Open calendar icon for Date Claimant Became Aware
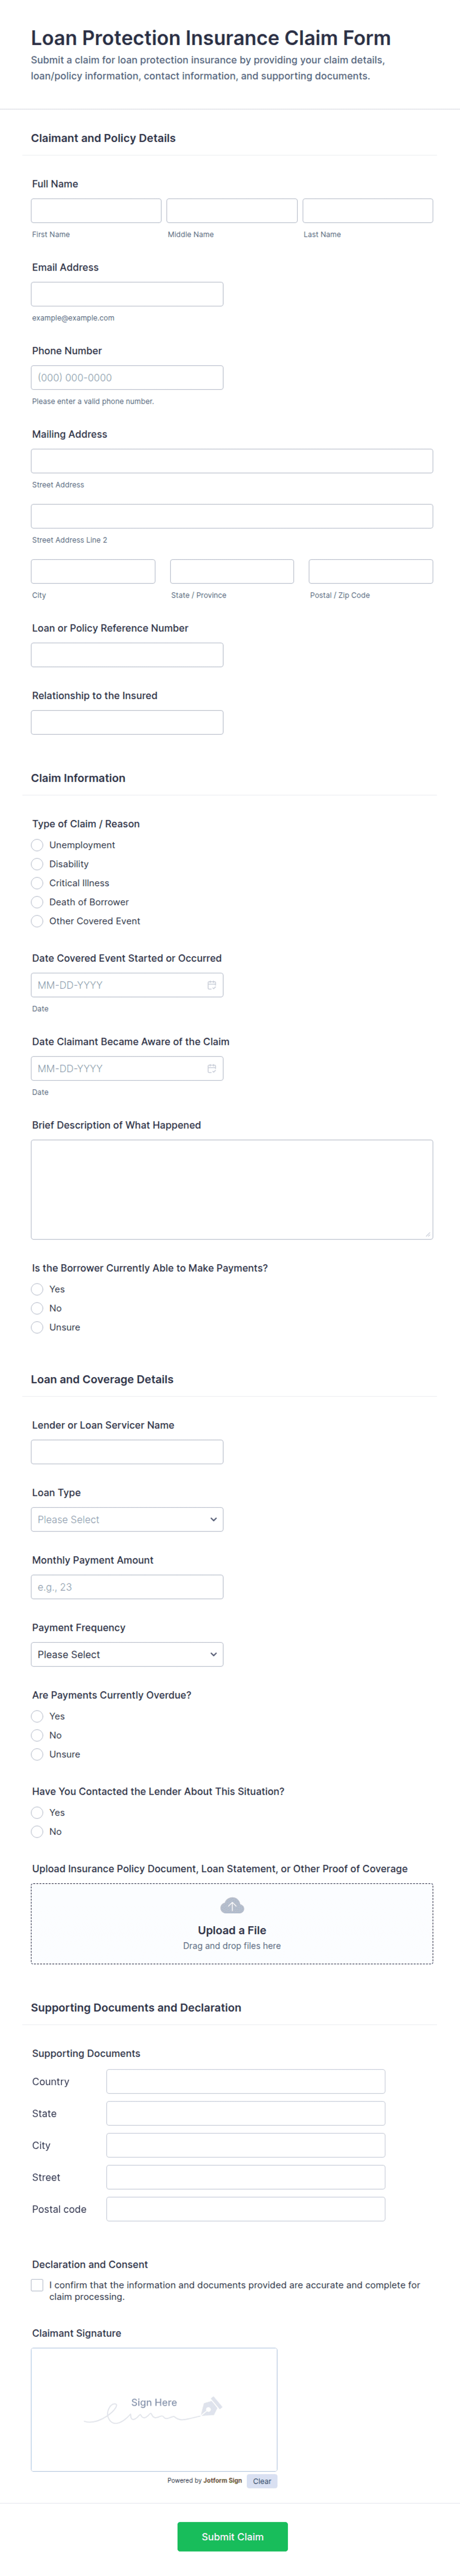Image resolution: width=460 pixels, height=2576 pixels. [x=211, y=1068]
